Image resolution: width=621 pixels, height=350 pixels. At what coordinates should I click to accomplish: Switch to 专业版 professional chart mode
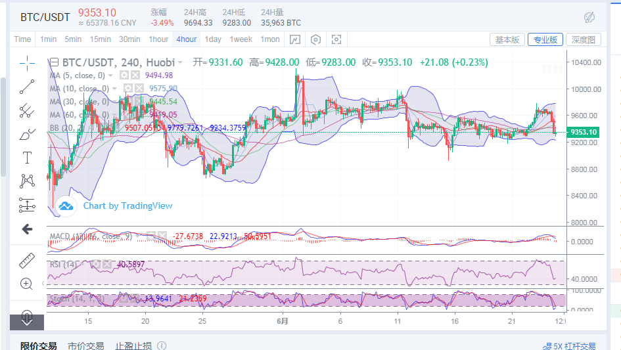coord(545,39)
